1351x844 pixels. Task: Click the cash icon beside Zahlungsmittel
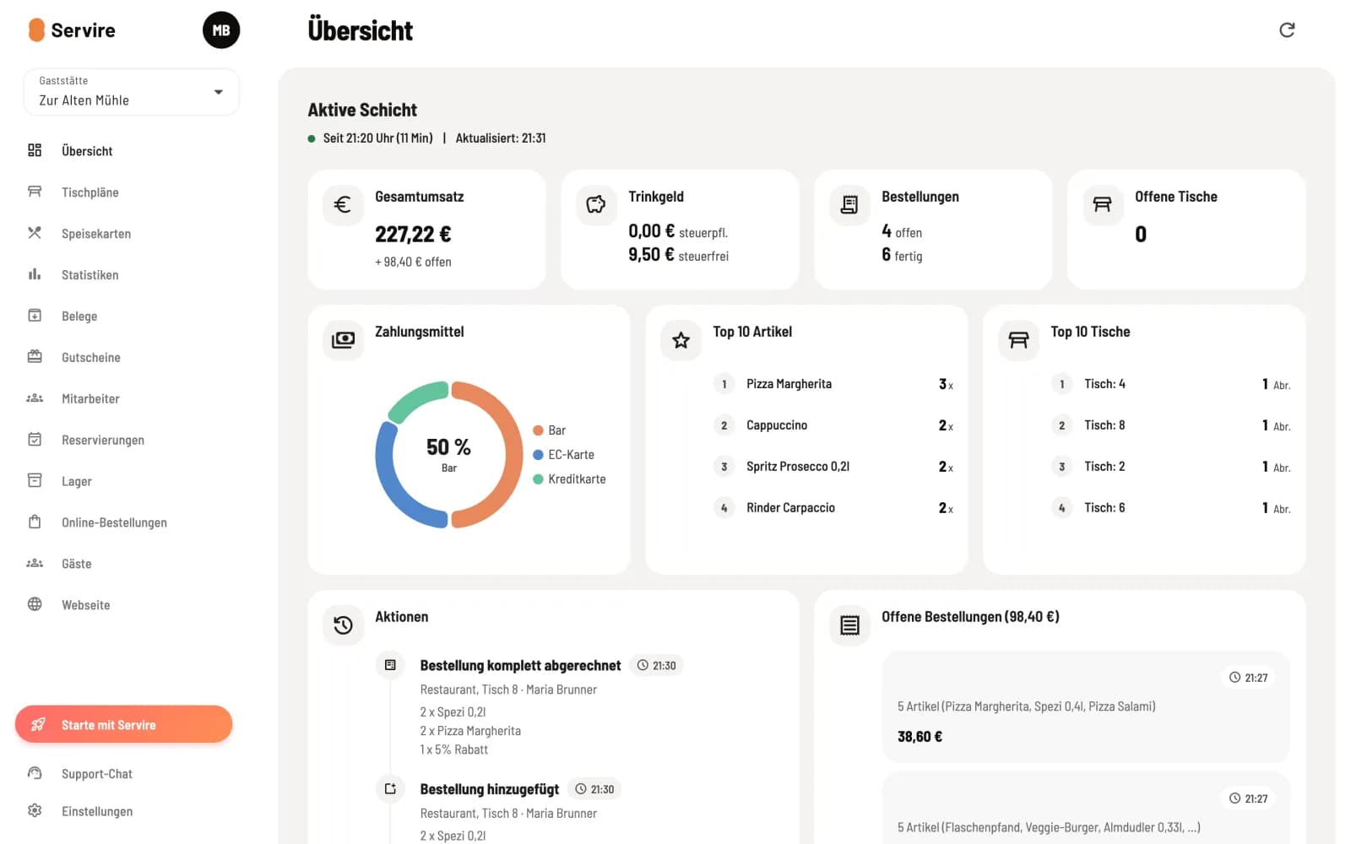(343, 340)
